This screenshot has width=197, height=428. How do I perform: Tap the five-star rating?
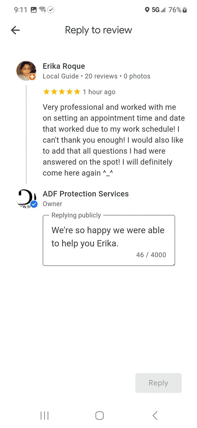62,92
